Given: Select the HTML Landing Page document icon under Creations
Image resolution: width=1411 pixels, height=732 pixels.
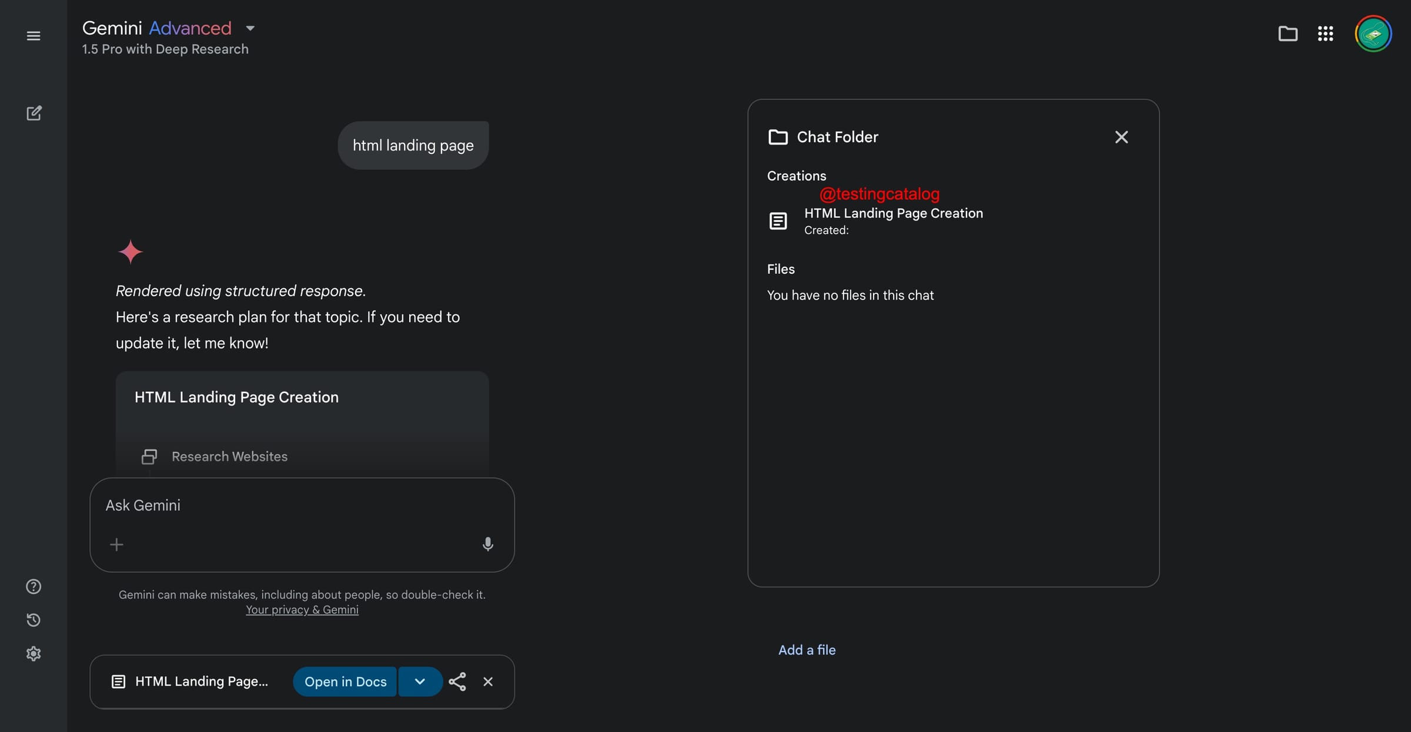Looking at the screenshot, I should pyautogui.click(x=778, y=220).
